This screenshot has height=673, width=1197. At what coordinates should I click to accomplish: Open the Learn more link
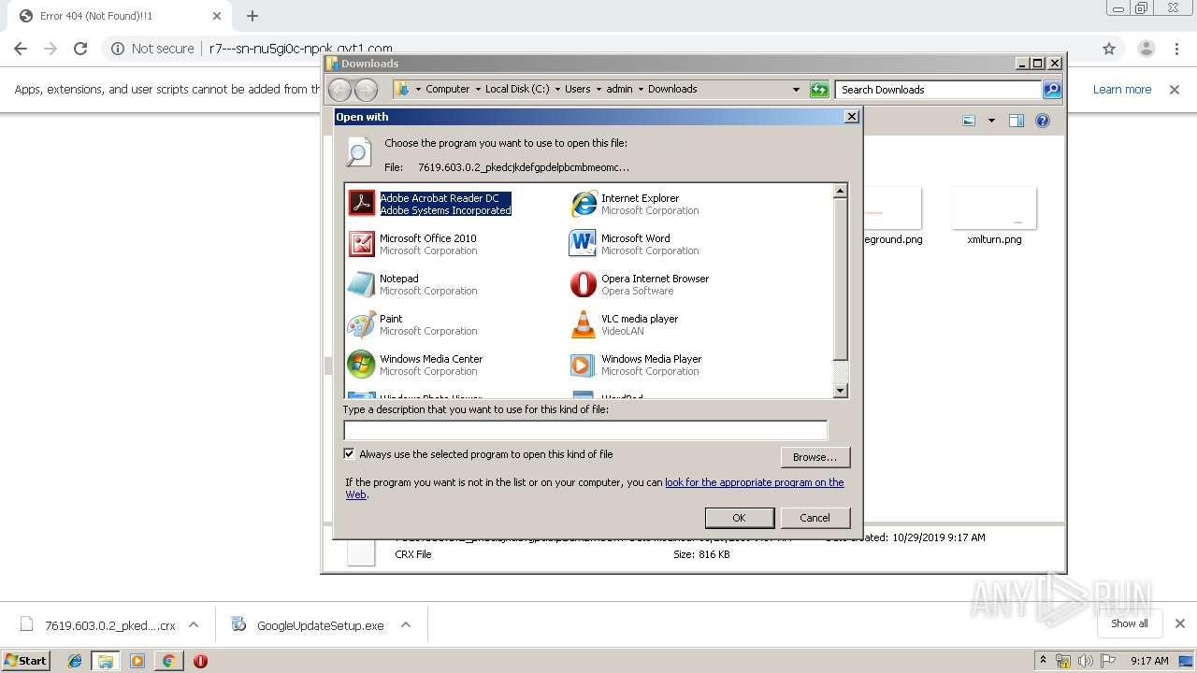pos(1122,90)
